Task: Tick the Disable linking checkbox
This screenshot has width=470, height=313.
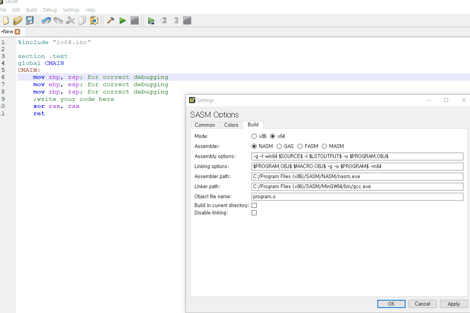Action: pyautogui.click(x=254, y=213)
